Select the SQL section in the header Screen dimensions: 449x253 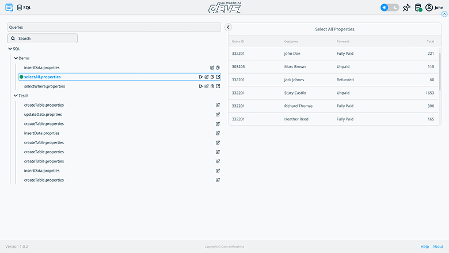(24, 7)
